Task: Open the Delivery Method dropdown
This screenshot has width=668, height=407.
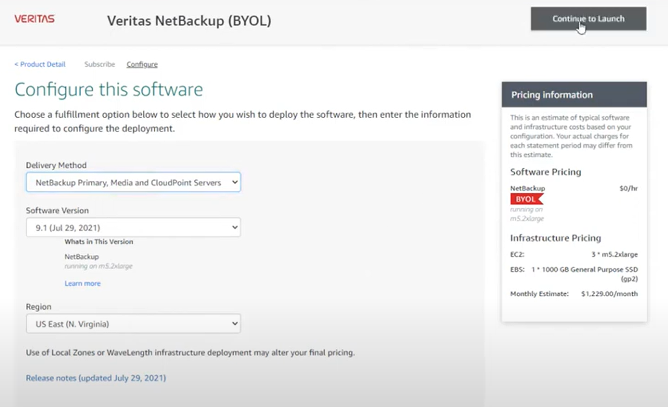Action: click(133, 182)
